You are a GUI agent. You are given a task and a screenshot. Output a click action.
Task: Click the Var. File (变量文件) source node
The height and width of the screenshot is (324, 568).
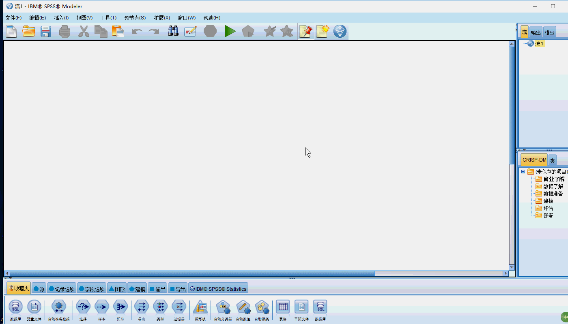click(34, 307)
